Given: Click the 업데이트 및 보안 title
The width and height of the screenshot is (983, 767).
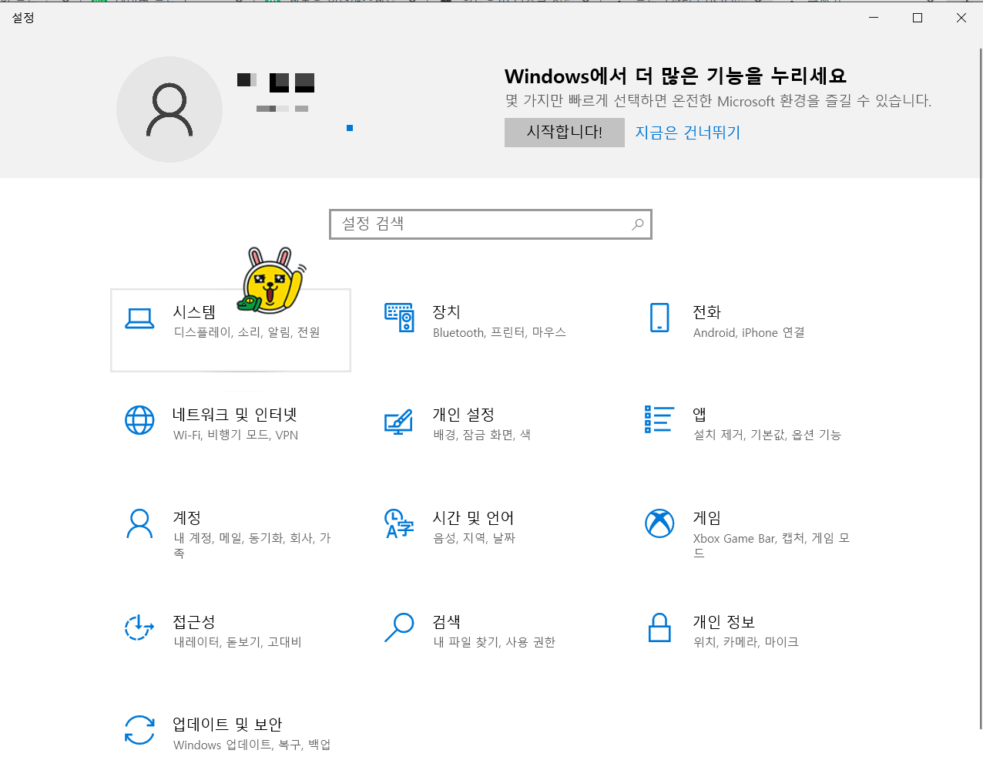Looking at the screenshot, I should pyautogui.click(x=227, y=725).
